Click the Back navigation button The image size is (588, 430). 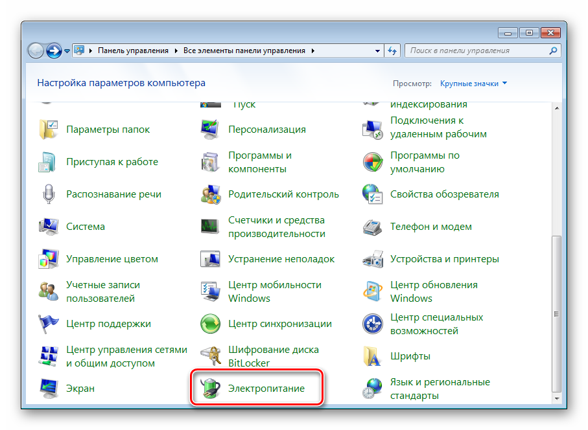(36, 50)
